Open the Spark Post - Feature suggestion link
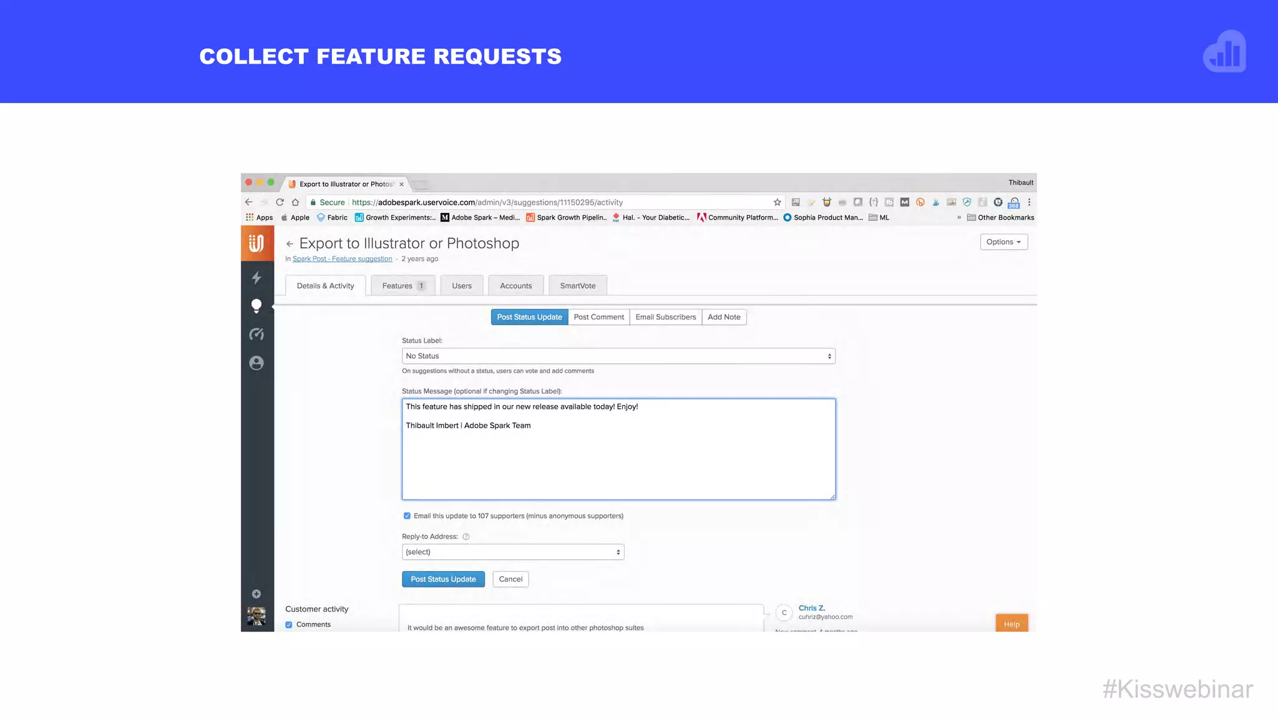Image resolution: width=1278 pixels, height=719 pixels. [x=343, y=259]
